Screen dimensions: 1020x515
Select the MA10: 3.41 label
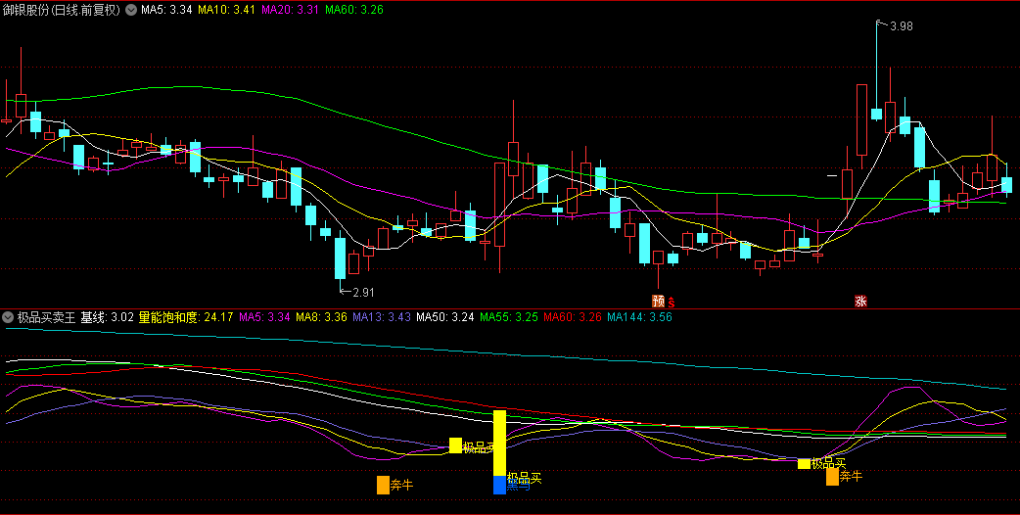pos(226,11)
